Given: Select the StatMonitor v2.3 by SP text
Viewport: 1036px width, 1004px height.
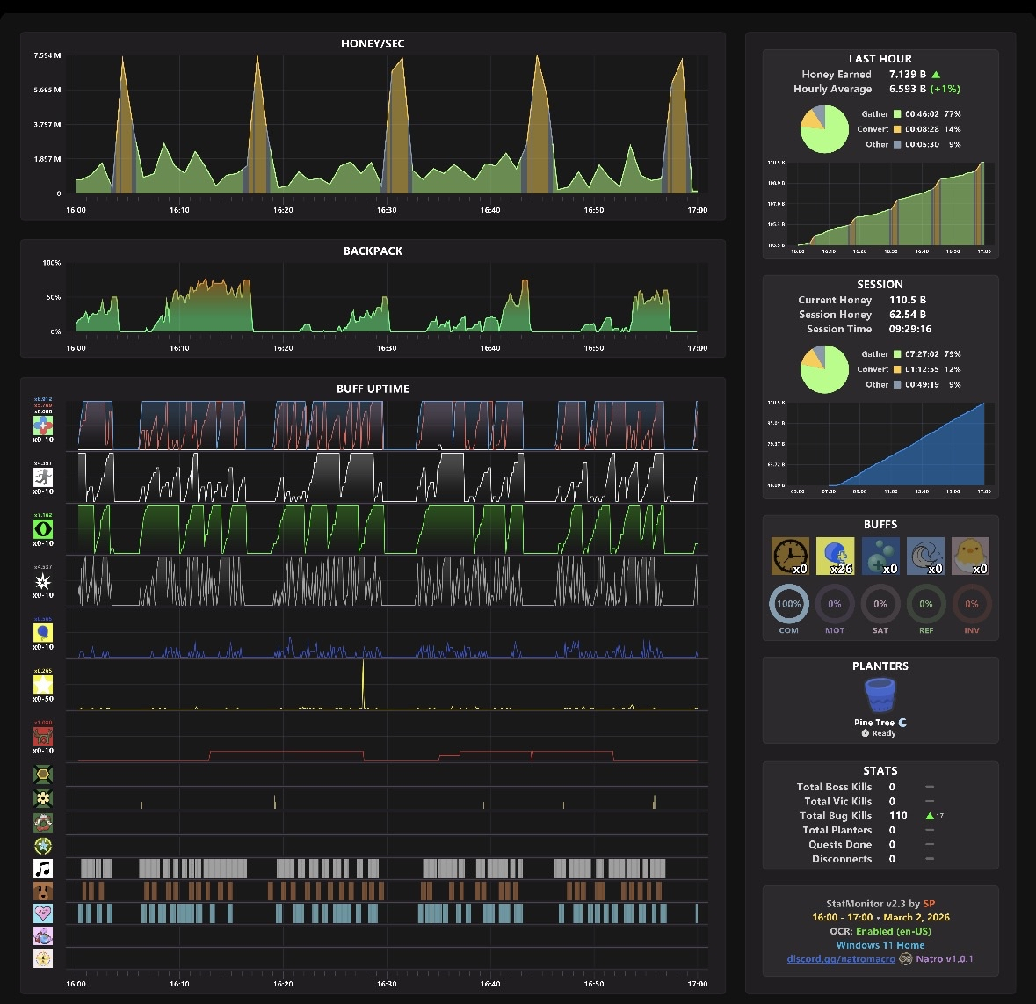Looking at the screenshot, I should [880, 904].
